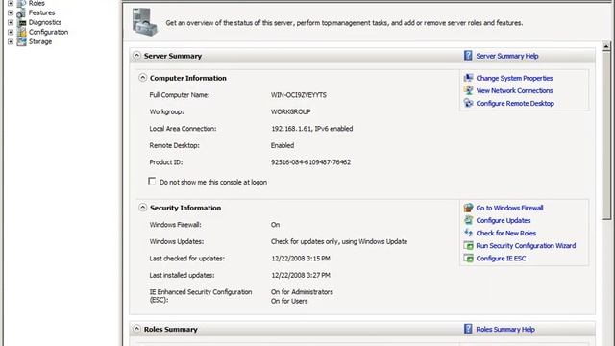Open Configure Updates link
615x346 pixels.
pyautogui.click(x=504, y=220)
